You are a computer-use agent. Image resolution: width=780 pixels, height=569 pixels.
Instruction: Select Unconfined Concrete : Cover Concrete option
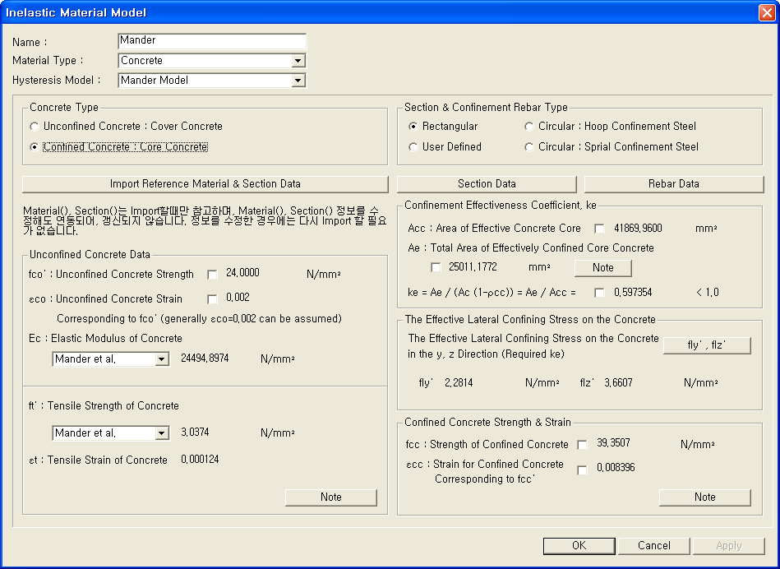tap(35, 127)
